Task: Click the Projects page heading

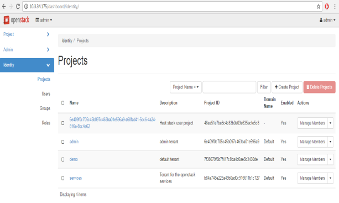Action: pyautogui.click(x=73, y=60)
